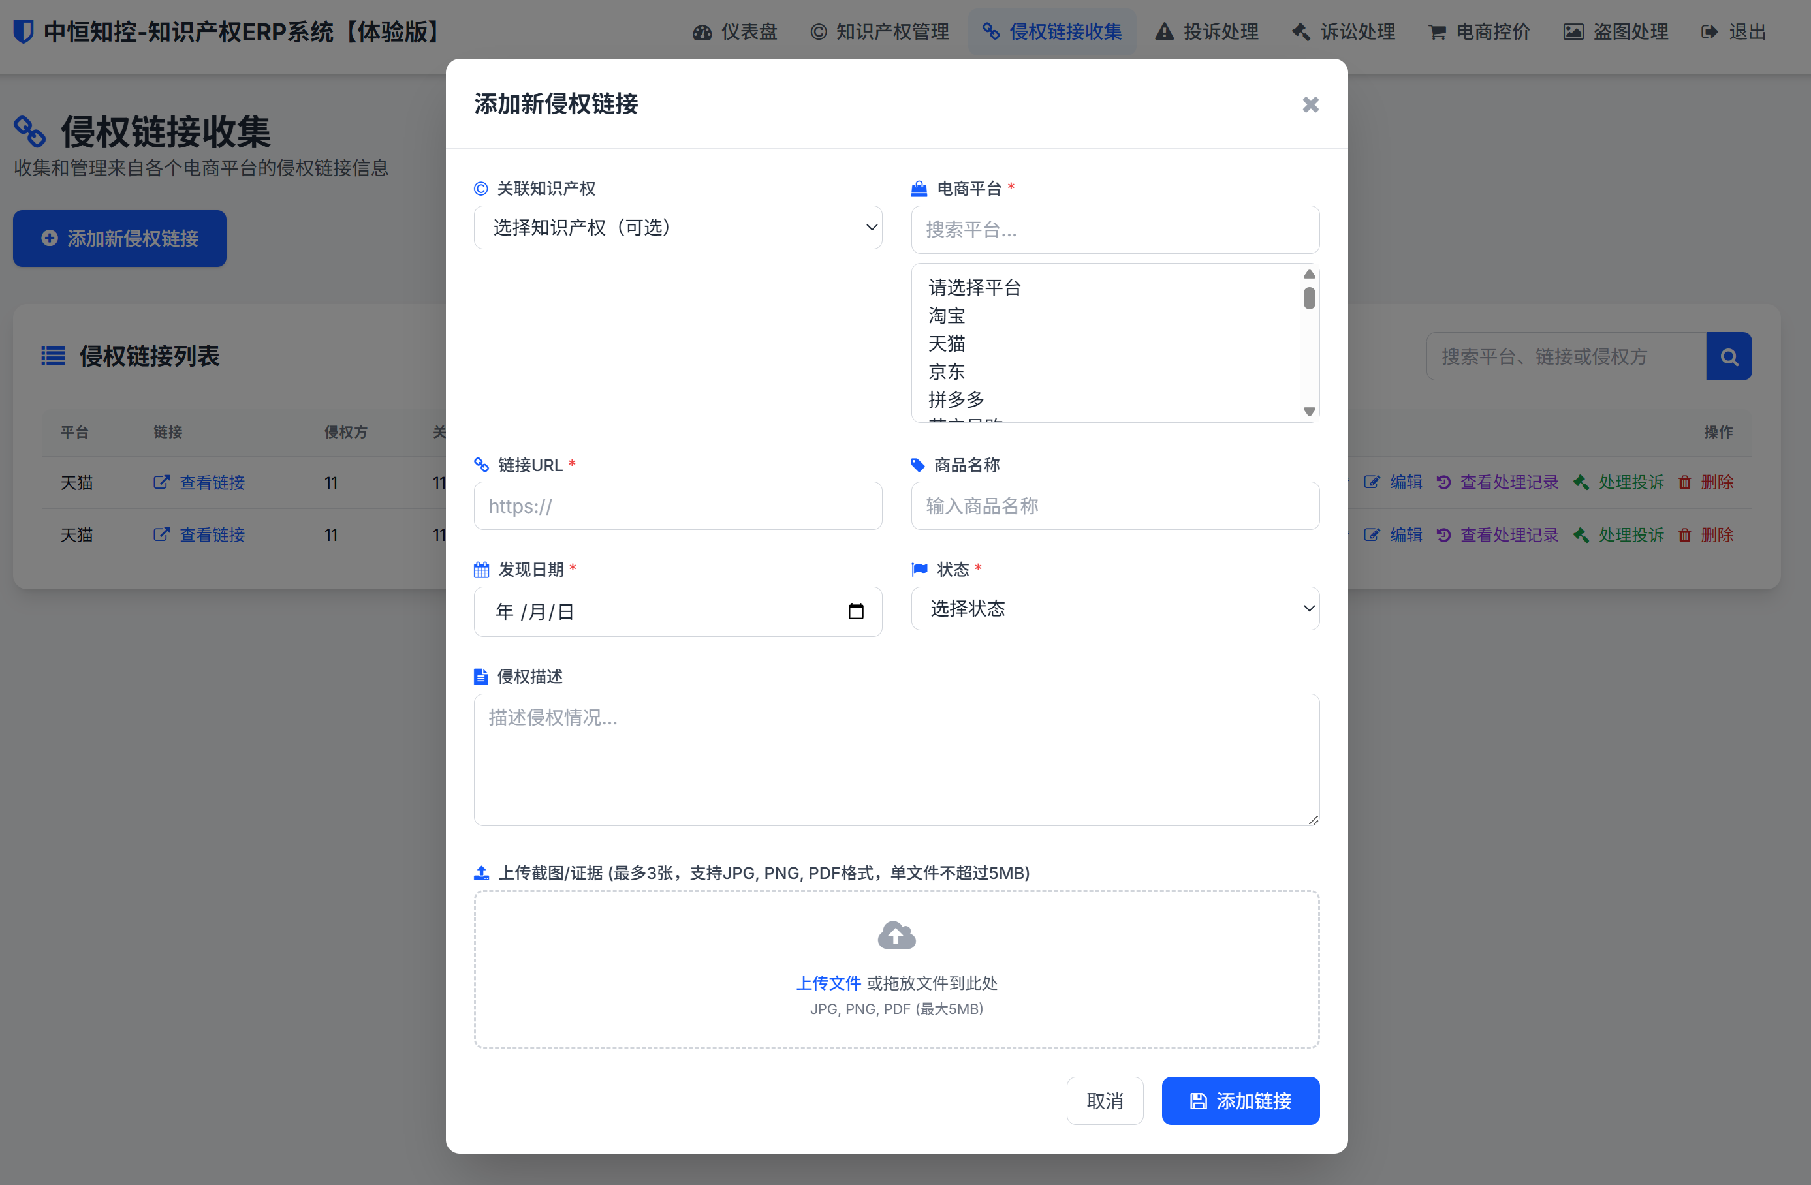The image size is (1811, 1185).
Task: Click the 上传文件 upload link
Action: click(828, 983)
